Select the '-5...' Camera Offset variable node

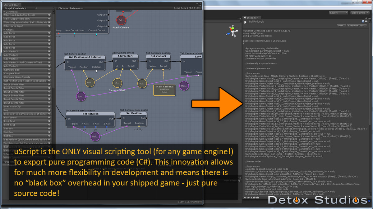[x=117, y=83]
